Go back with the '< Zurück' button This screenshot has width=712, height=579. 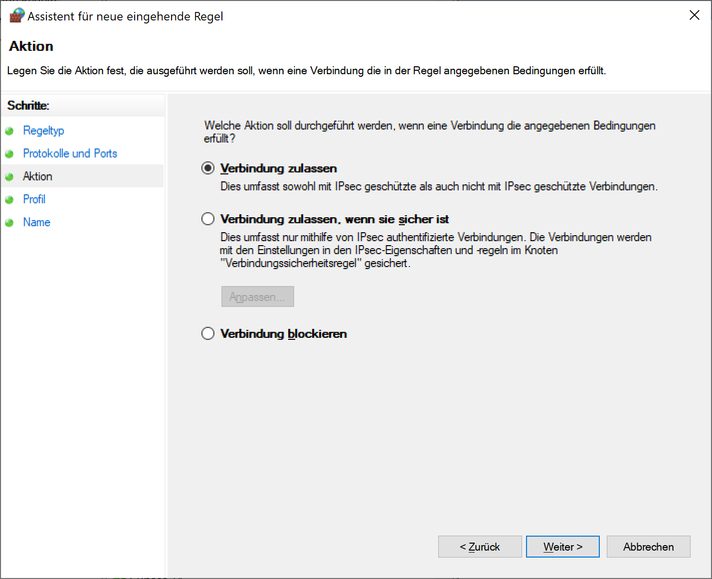(x=480, y=547)
